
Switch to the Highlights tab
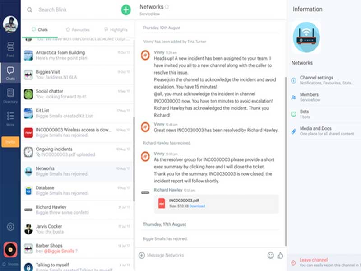(116, 29)
